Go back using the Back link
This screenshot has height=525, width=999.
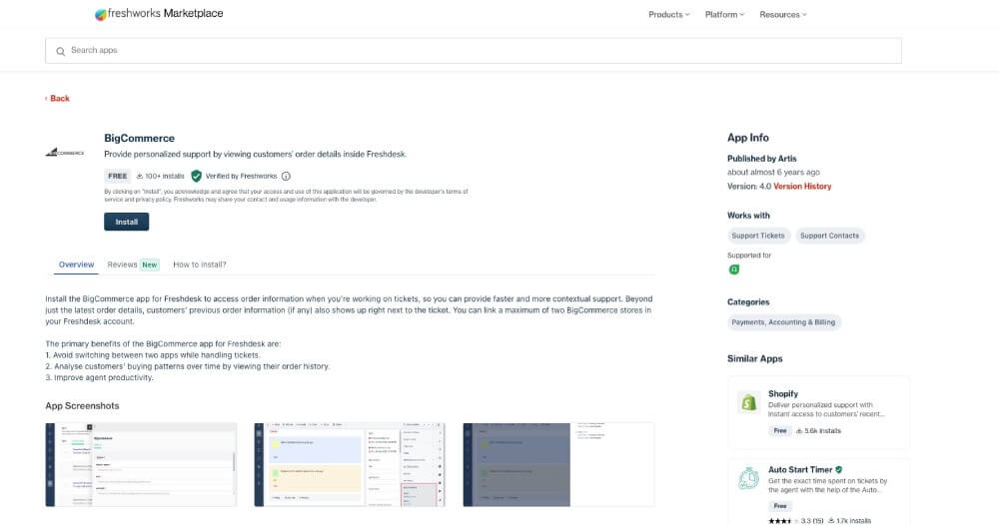coord(57,98)
